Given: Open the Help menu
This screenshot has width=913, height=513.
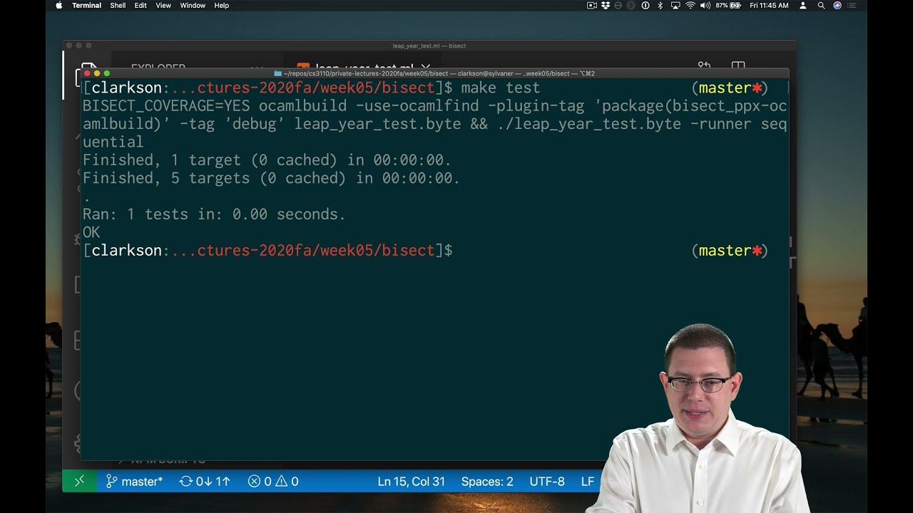Looking at the screenshot, I should pyautogui.click(x=222, y=5).
